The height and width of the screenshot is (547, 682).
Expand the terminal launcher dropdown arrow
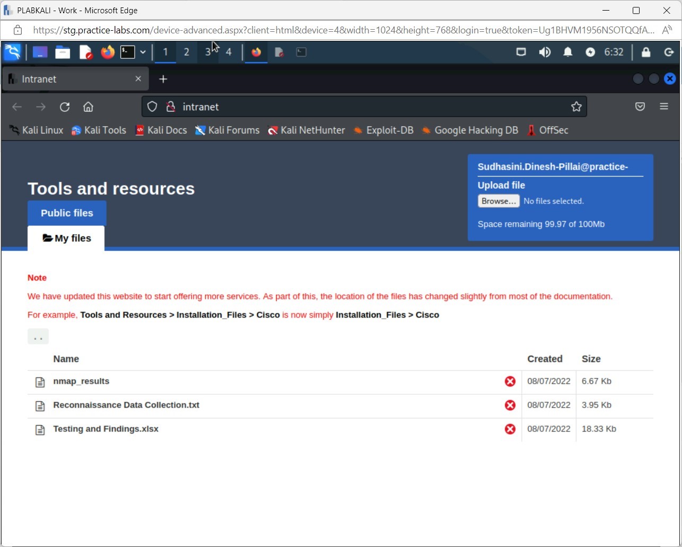(143, 52)
